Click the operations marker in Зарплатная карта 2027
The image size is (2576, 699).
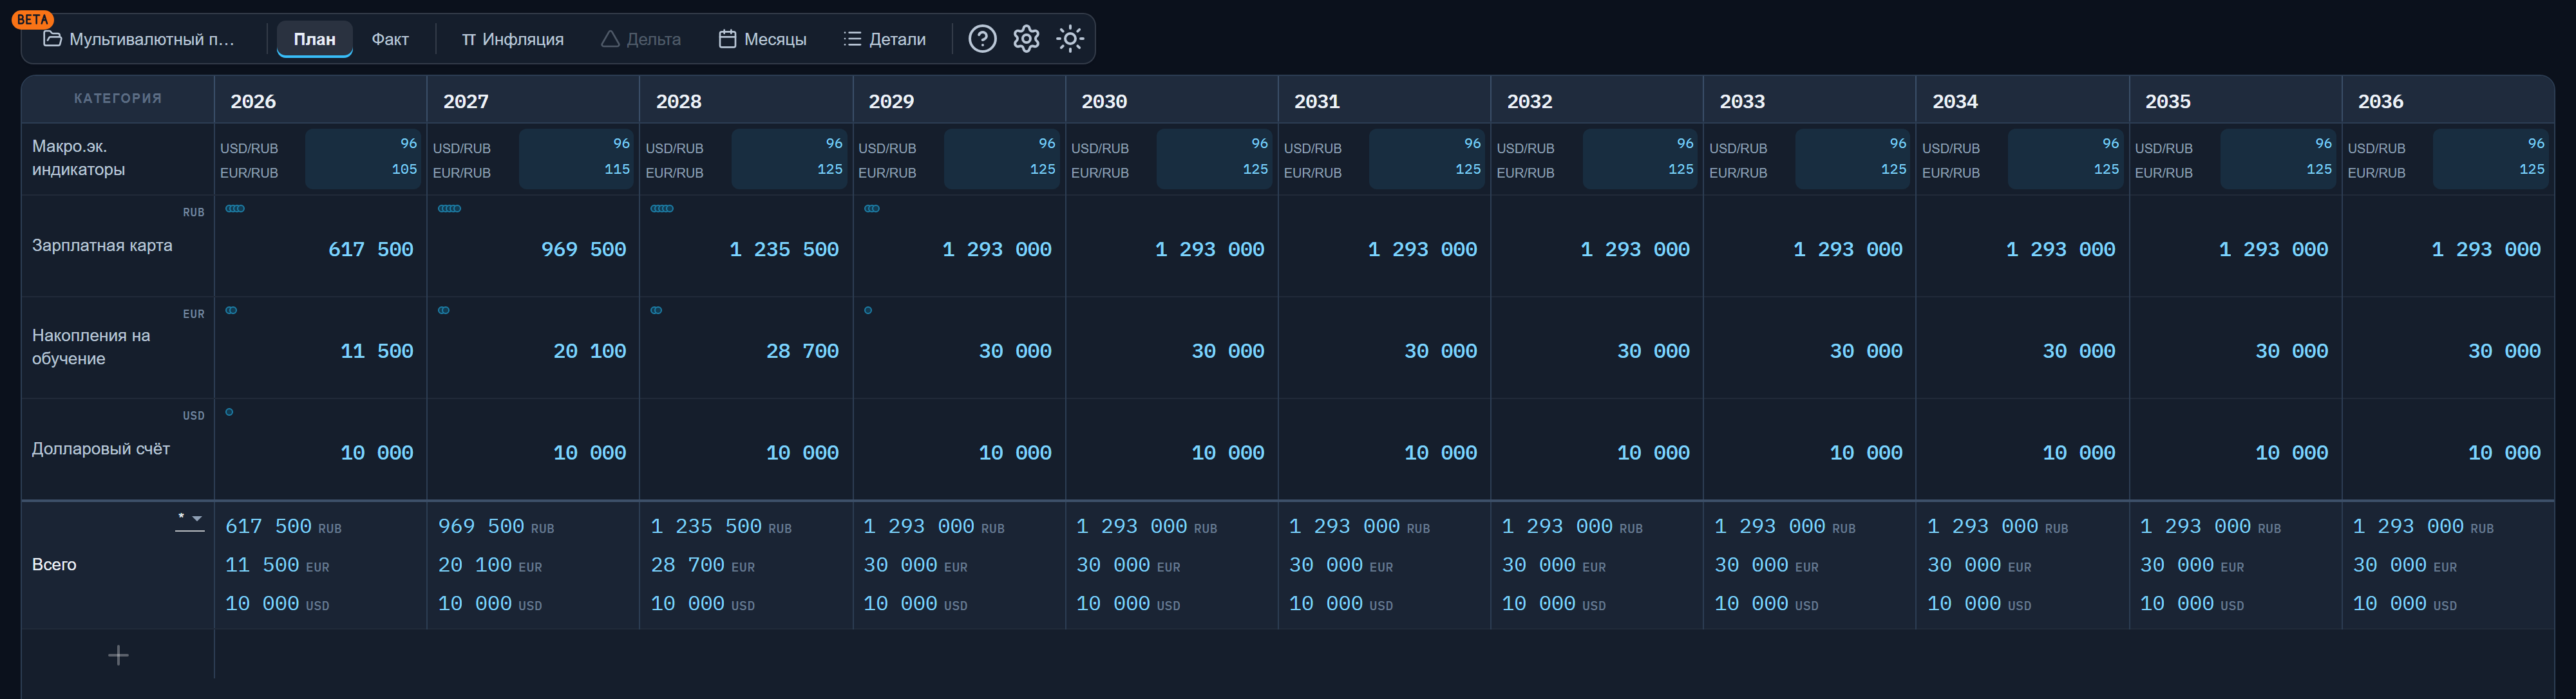pos(450,209)
